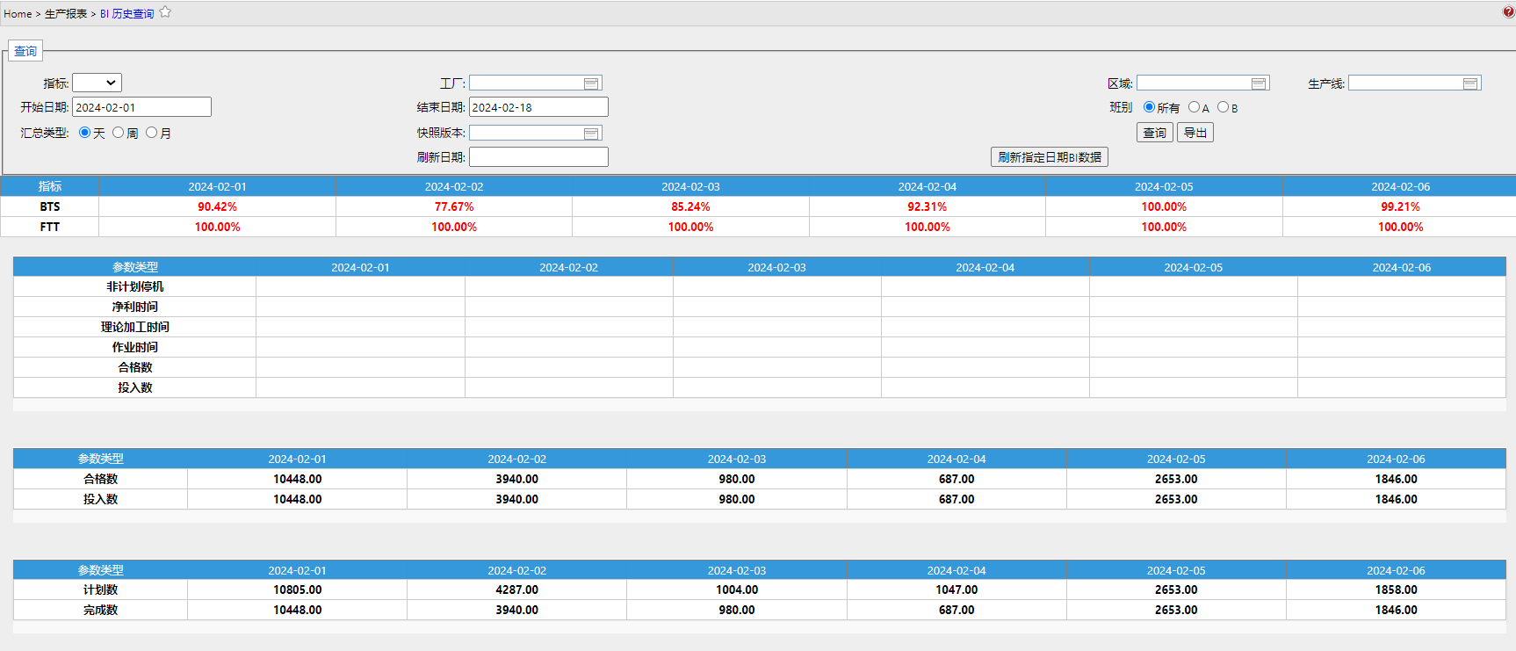Go to Home breadcrumb
The width and height of the screenshot is (1516, 651).
point(18,14)
